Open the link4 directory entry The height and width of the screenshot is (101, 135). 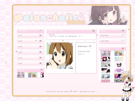coord(30,52)
